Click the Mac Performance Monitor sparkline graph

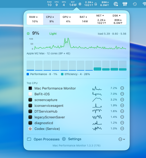[97, 88]
